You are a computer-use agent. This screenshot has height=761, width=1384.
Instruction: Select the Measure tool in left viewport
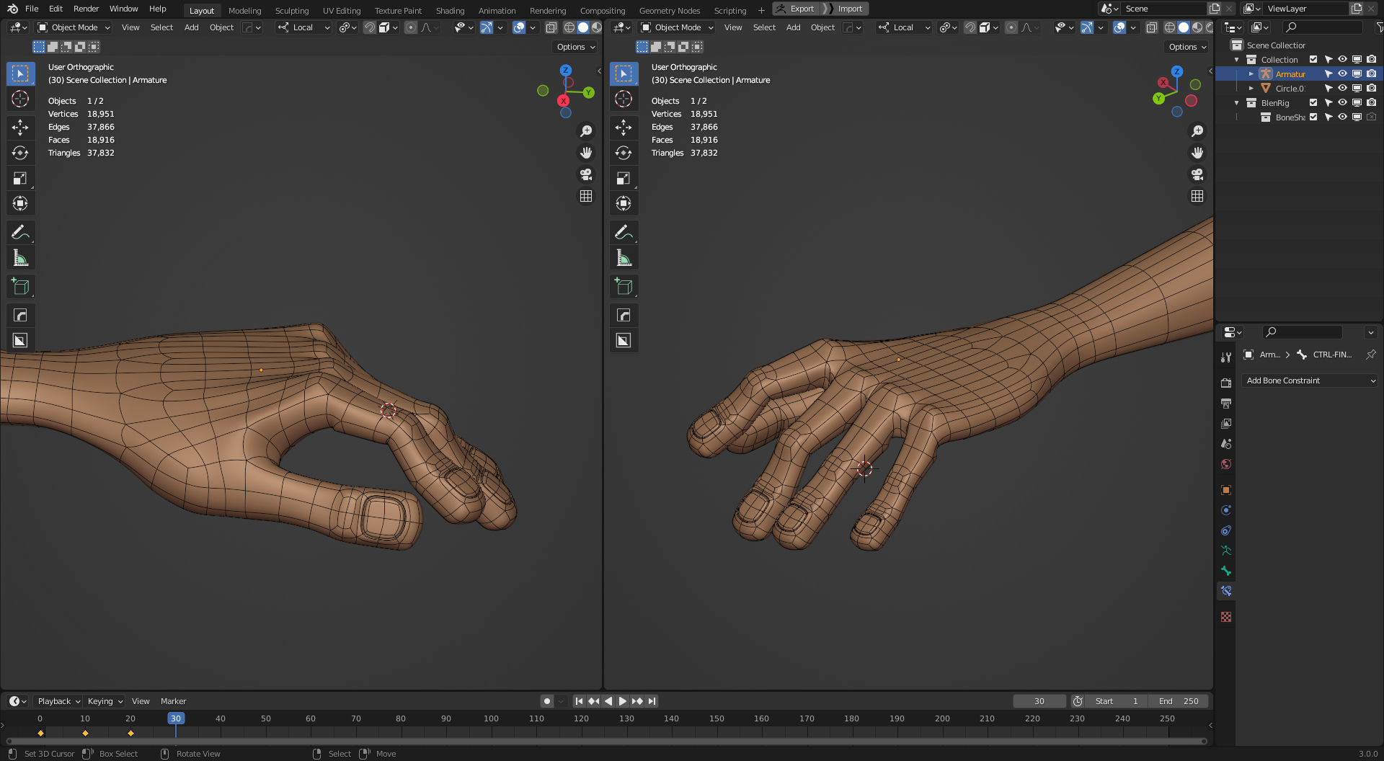tap(20, 257)
